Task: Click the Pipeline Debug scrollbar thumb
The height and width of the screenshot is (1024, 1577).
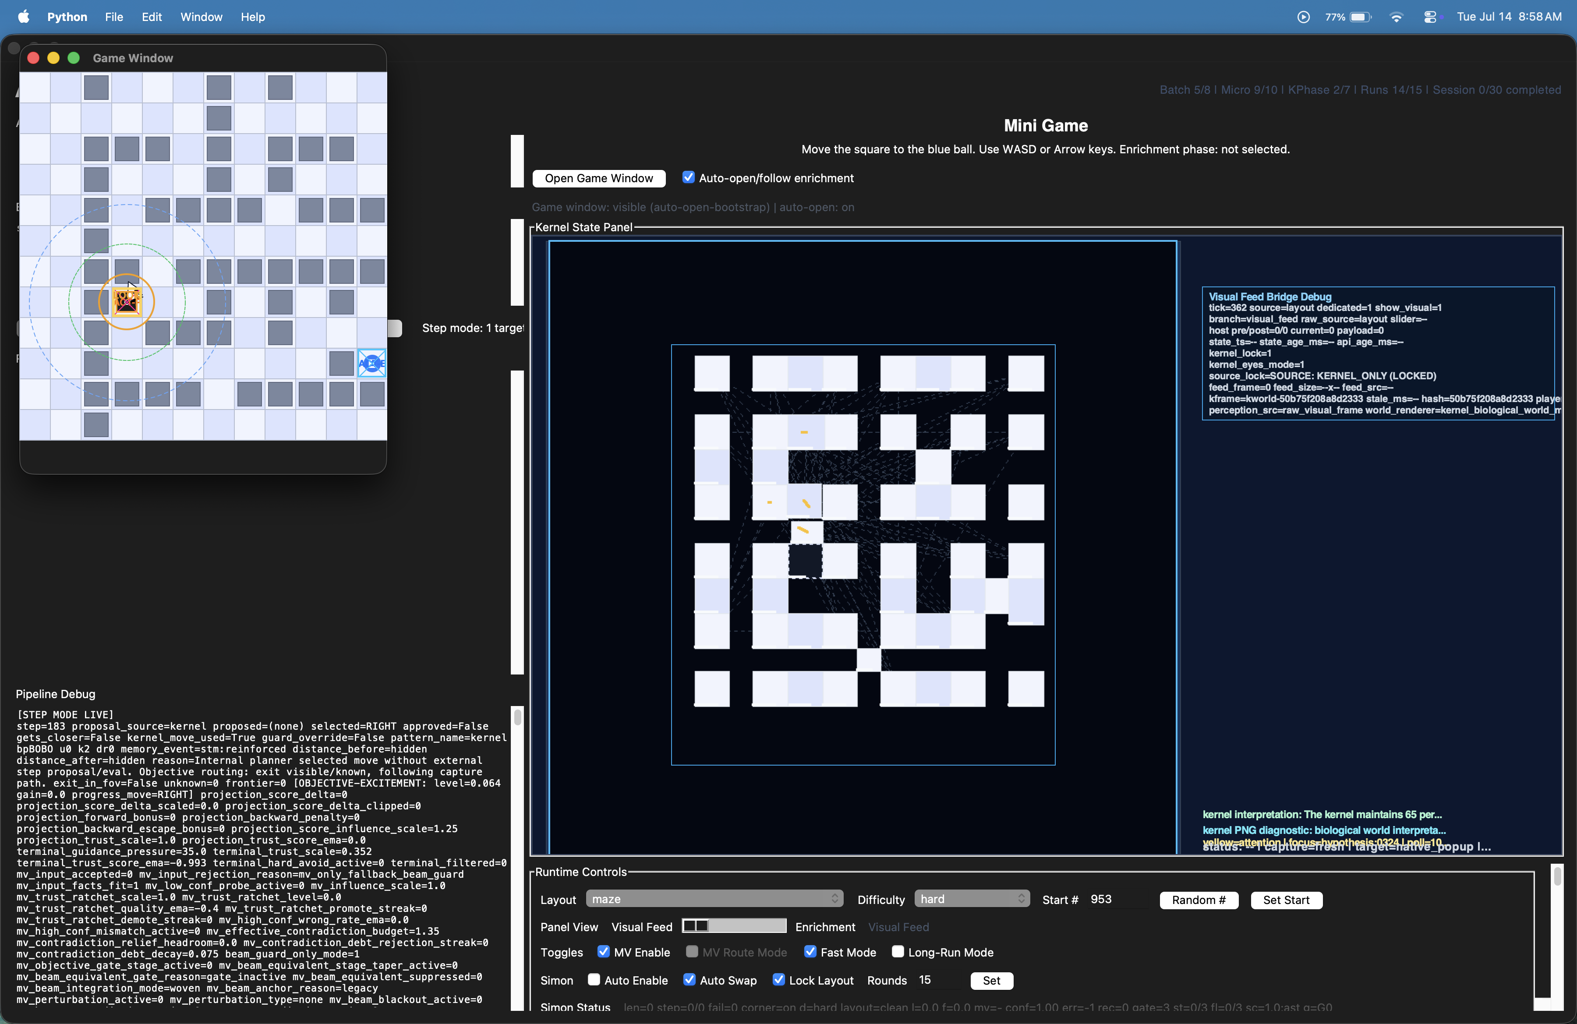Action: point(517,717)
